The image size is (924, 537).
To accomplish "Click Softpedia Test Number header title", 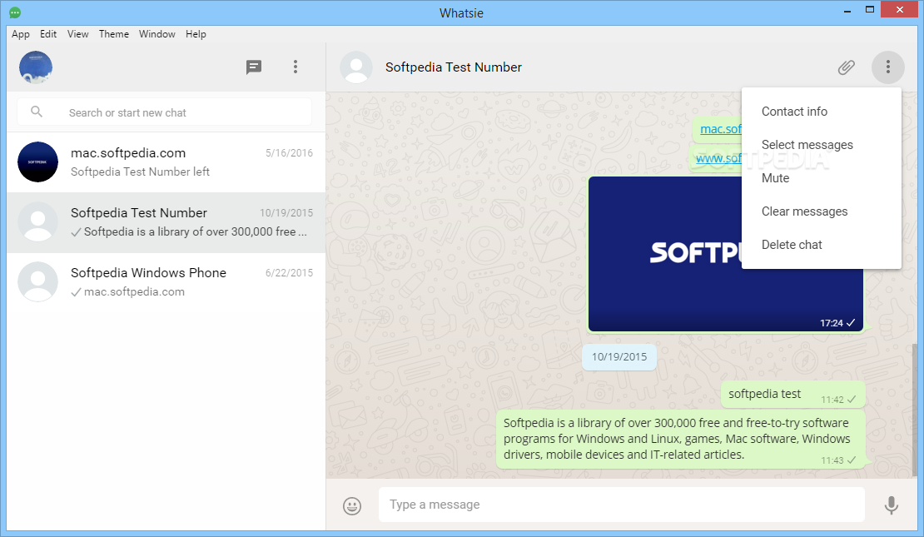I will [453, 67].
